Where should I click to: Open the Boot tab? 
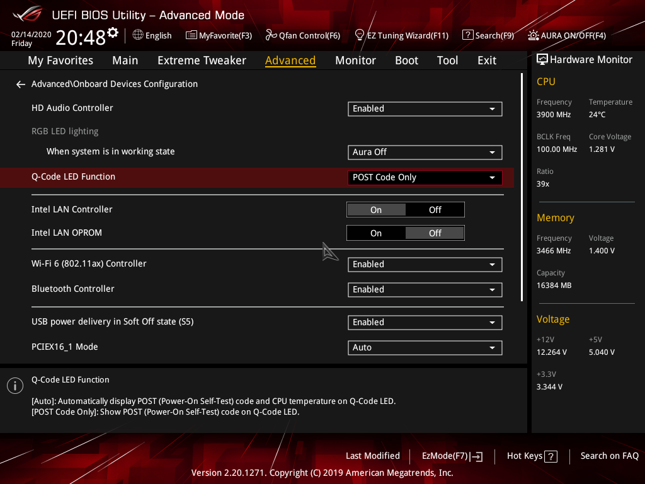406,60
